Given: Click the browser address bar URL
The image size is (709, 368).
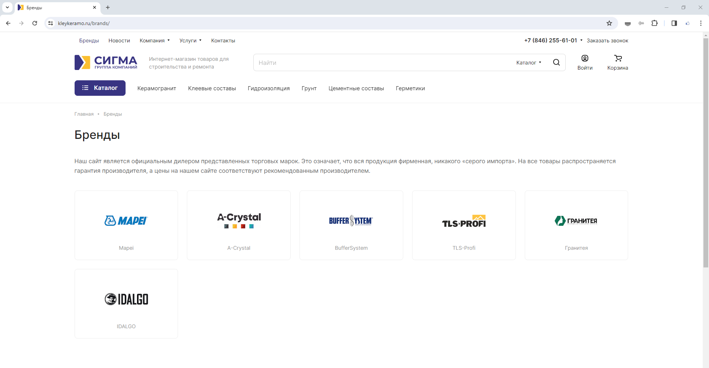Looking at the screenshot, I should (84, 23).
